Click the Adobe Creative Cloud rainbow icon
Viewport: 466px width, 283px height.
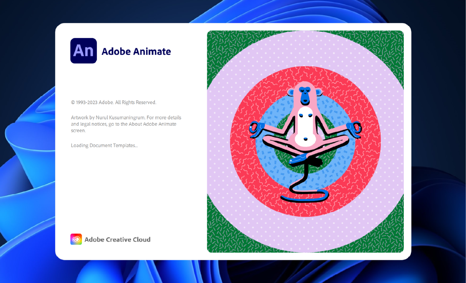coord(76,239)
